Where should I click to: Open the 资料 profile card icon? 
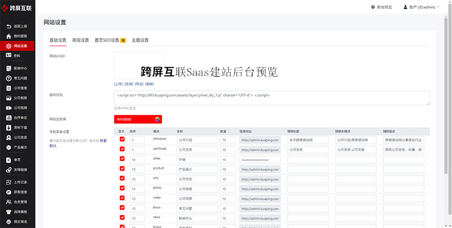[8, 55]
